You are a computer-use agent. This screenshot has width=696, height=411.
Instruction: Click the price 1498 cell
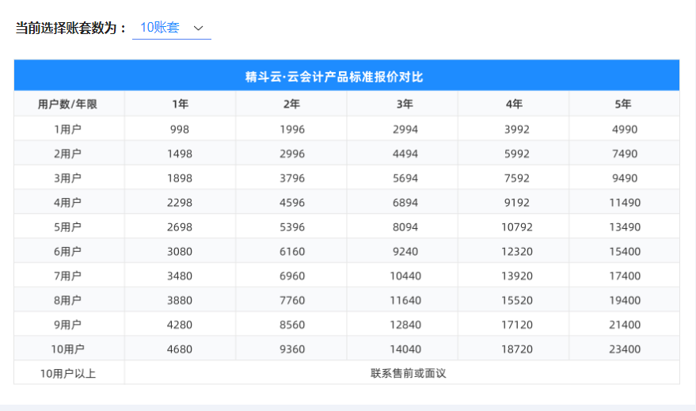(181, 153)
